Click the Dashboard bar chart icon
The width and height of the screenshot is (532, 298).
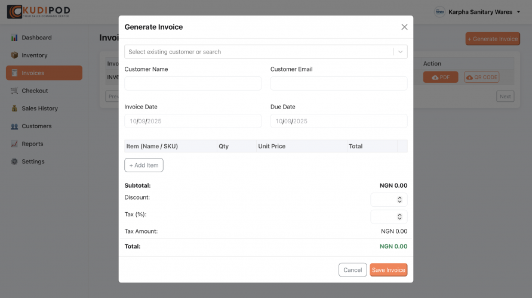tap(14, 38)
